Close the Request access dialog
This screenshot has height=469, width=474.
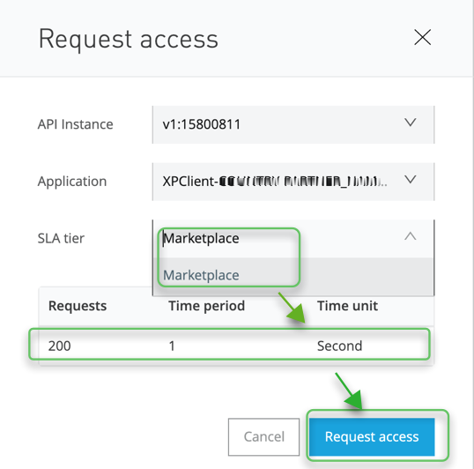(422, 38)
